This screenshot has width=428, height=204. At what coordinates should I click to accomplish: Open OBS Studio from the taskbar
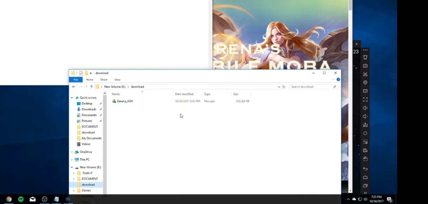44,199
